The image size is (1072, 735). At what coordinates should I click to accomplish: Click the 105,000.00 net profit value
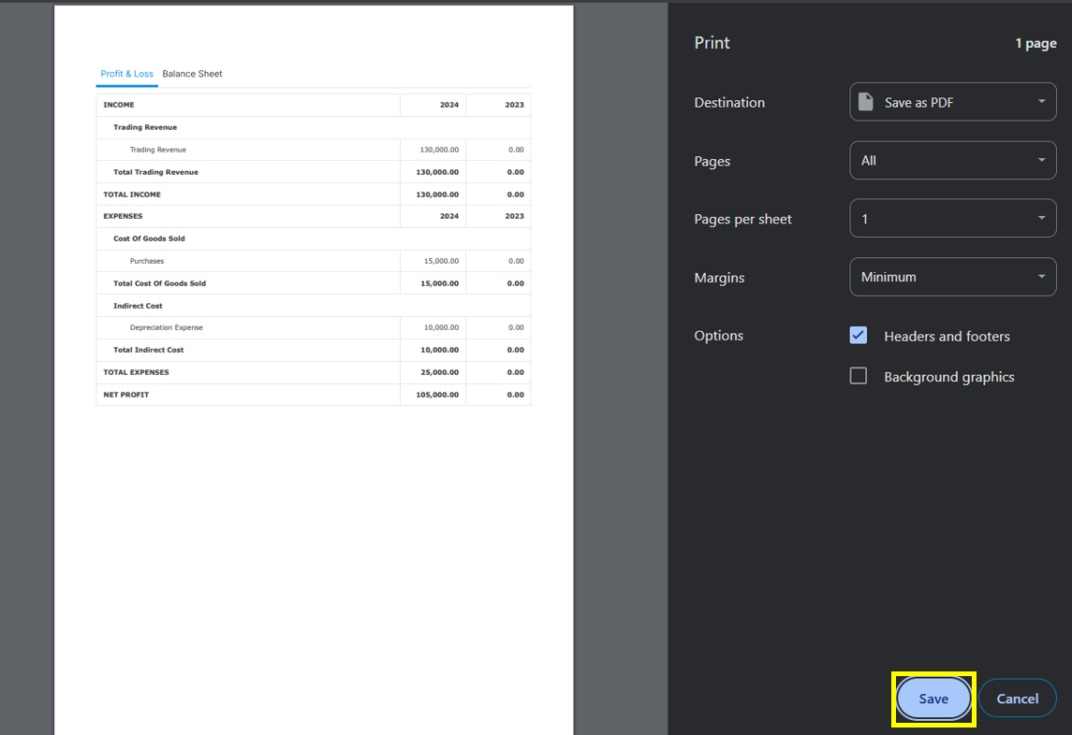click(x=437, y=395)
